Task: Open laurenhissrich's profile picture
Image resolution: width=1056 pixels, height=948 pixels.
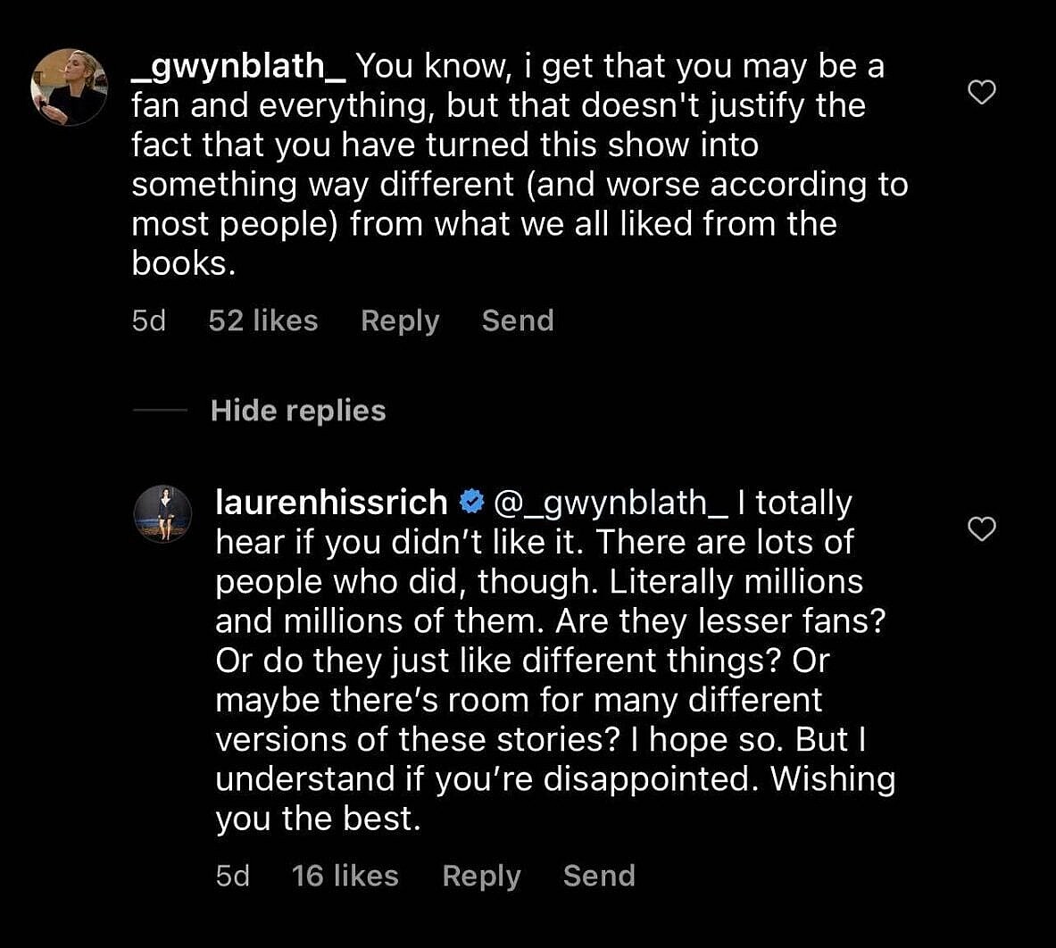Action: pyautogui.click(x=163, y=513)
